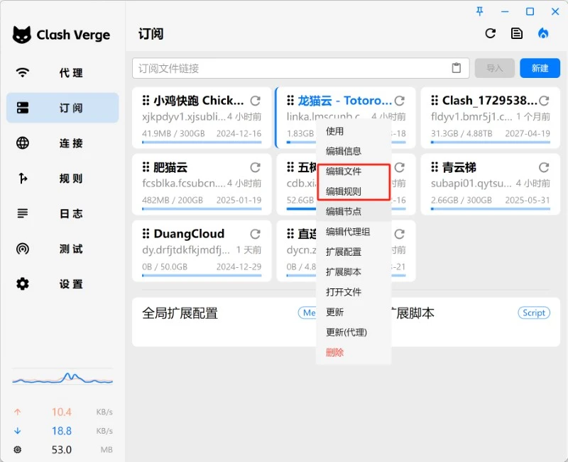This screenshot has width=568, height=462.
Task: Click the 10.4 KB/s upload speed
Action: 62,412
